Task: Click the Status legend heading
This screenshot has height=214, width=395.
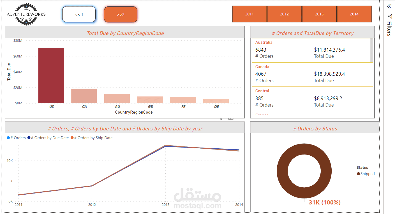Action: (x=362, y=167)
